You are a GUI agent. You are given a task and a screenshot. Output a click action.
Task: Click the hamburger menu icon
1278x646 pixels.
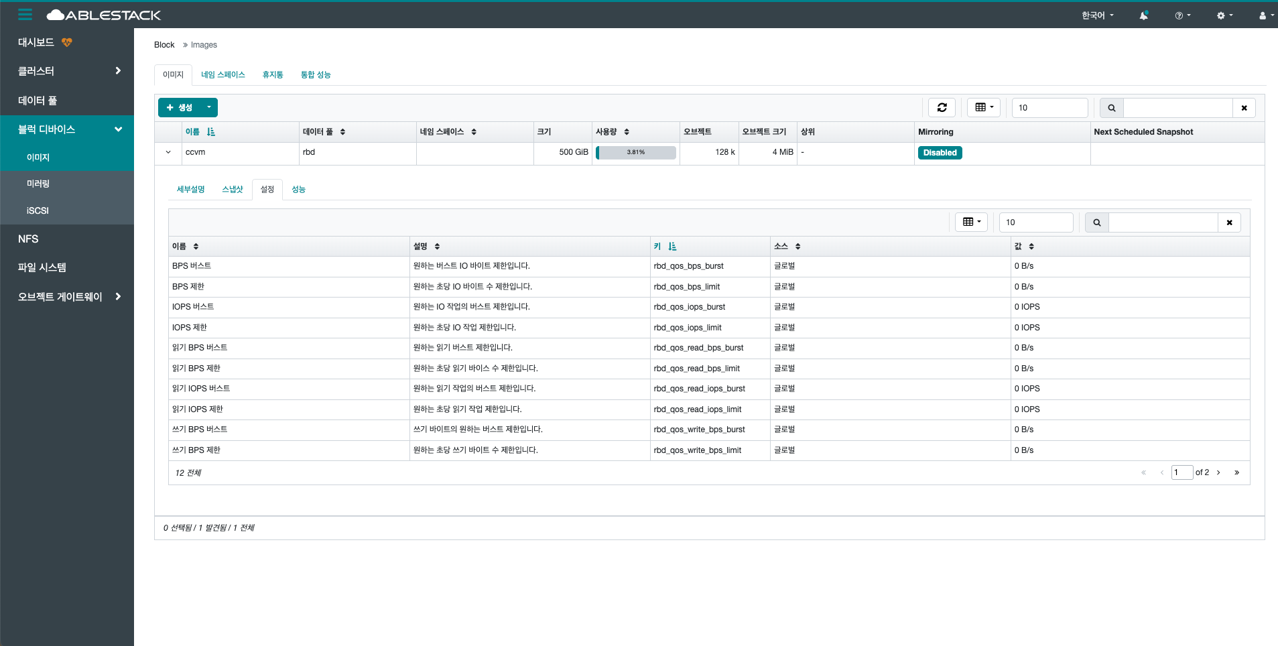pos(24,15)
